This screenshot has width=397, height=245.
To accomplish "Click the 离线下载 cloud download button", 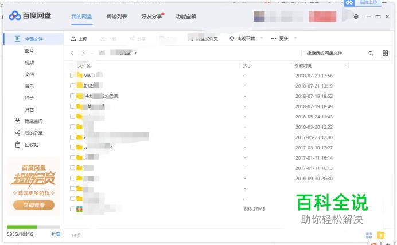I will coord(242,38).
